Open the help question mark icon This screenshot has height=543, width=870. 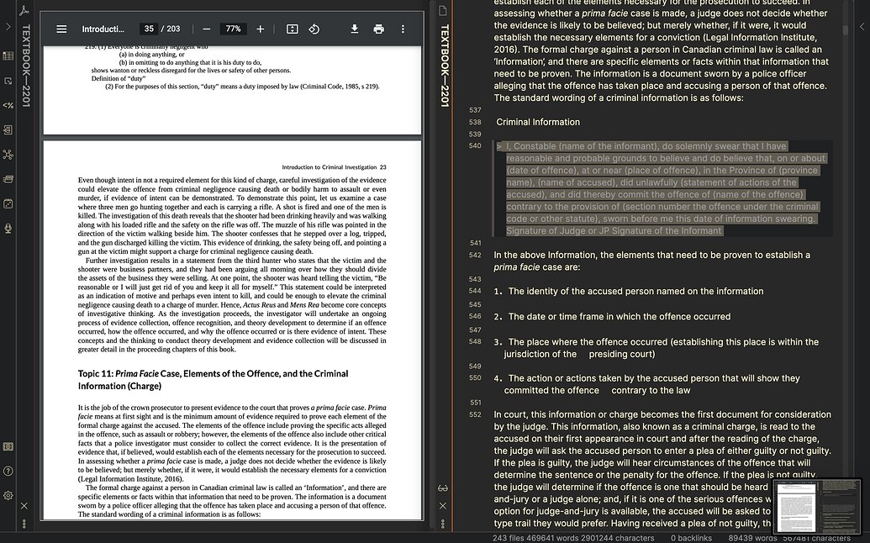[8, 471]
